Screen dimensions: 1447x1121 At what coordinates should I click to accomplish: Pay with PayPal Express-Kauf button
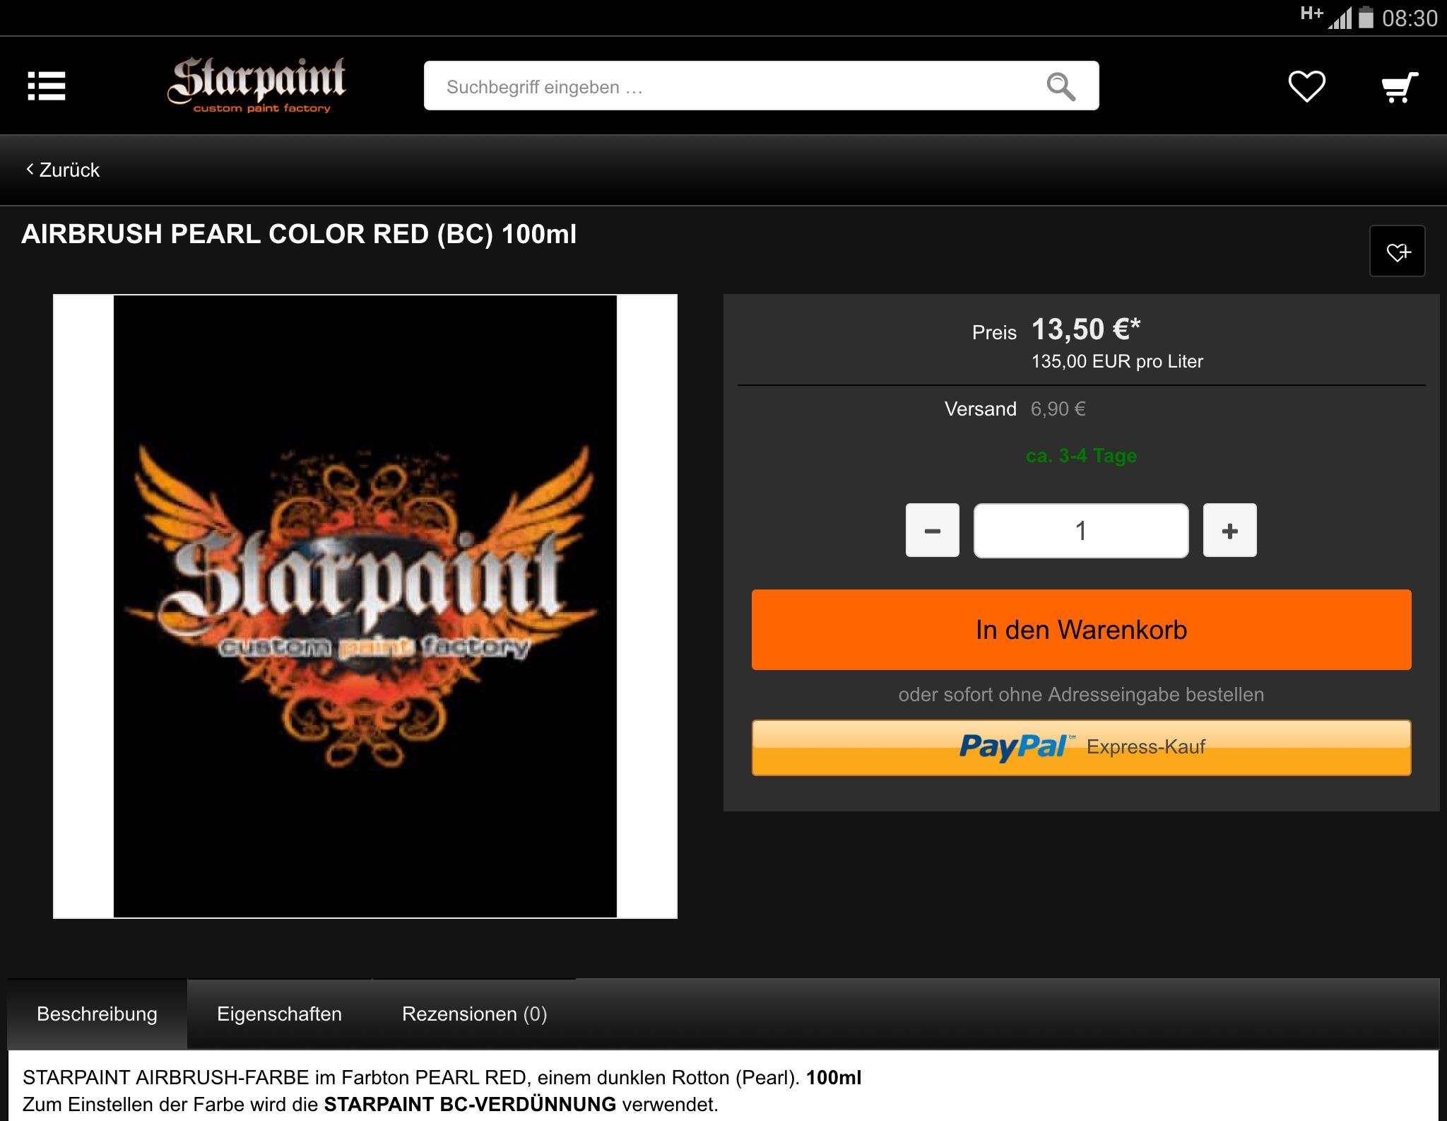tap(1081, 747)
